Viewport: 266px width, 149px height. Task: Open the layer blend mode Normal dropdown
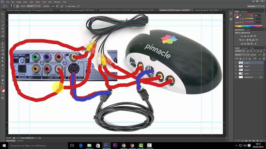click(x=242, y=55)
